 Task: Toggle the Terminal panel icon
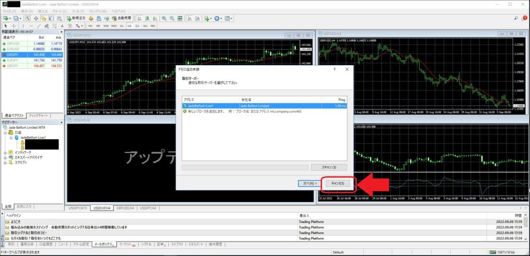pyautogui.click(x=51, y=18)
